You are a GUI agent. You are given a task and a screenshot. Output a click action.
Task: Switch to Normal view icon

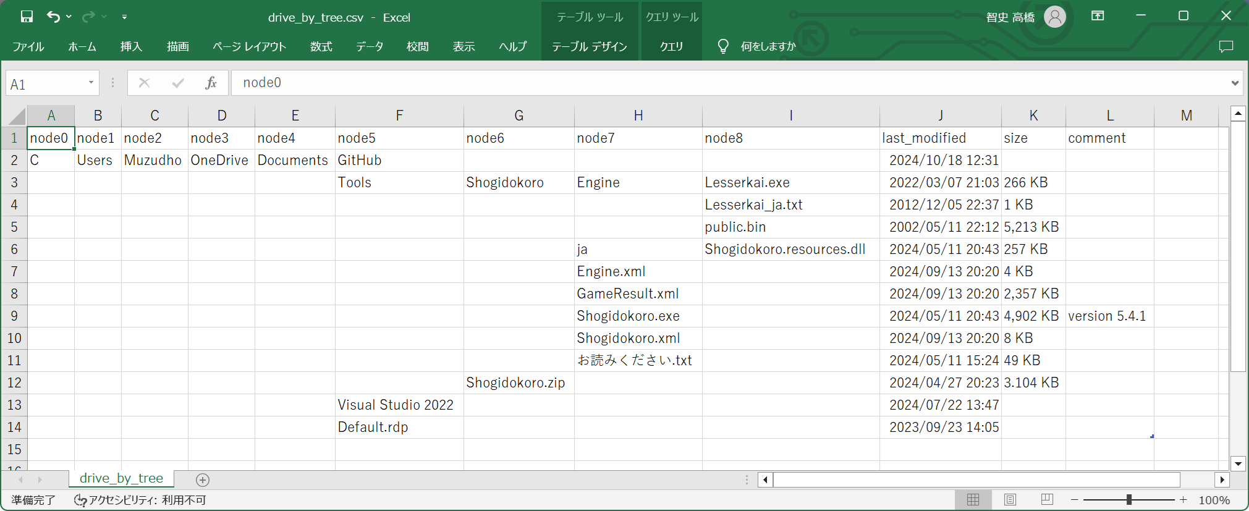coord(973,499)
